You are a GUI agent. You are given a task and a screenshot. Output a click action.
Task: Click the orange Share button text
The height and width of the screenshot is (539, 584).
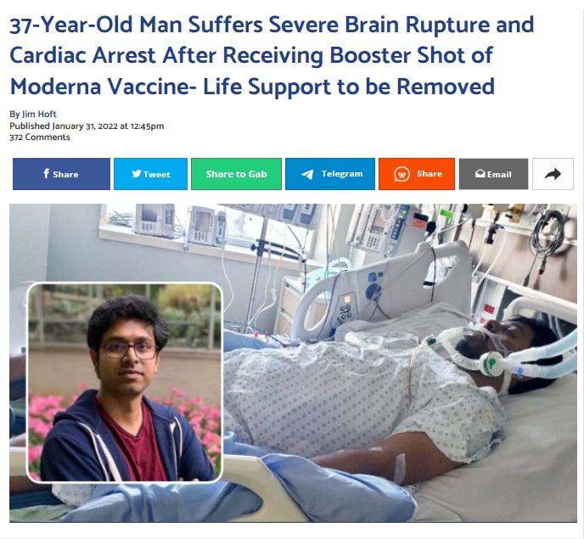(x=430, y=173)
